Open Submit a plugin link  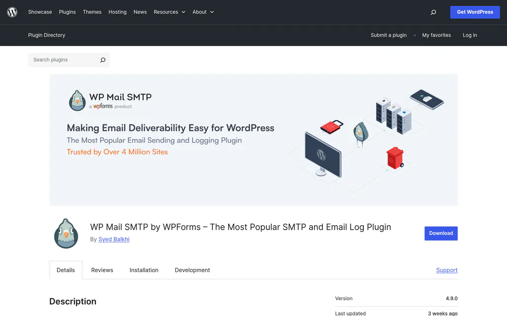pos(389,35)
